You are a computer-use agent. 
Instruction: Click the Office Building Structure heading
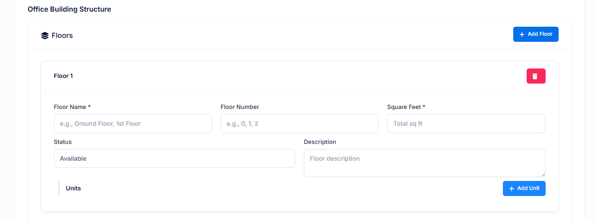pyautogui.click(x=69, y=9)
